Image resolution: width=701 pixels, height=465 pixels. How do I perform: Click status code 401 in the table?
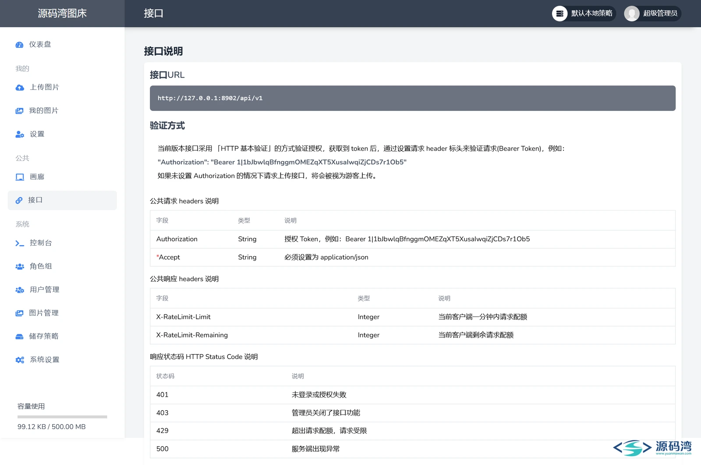click(x=163, y=395)
